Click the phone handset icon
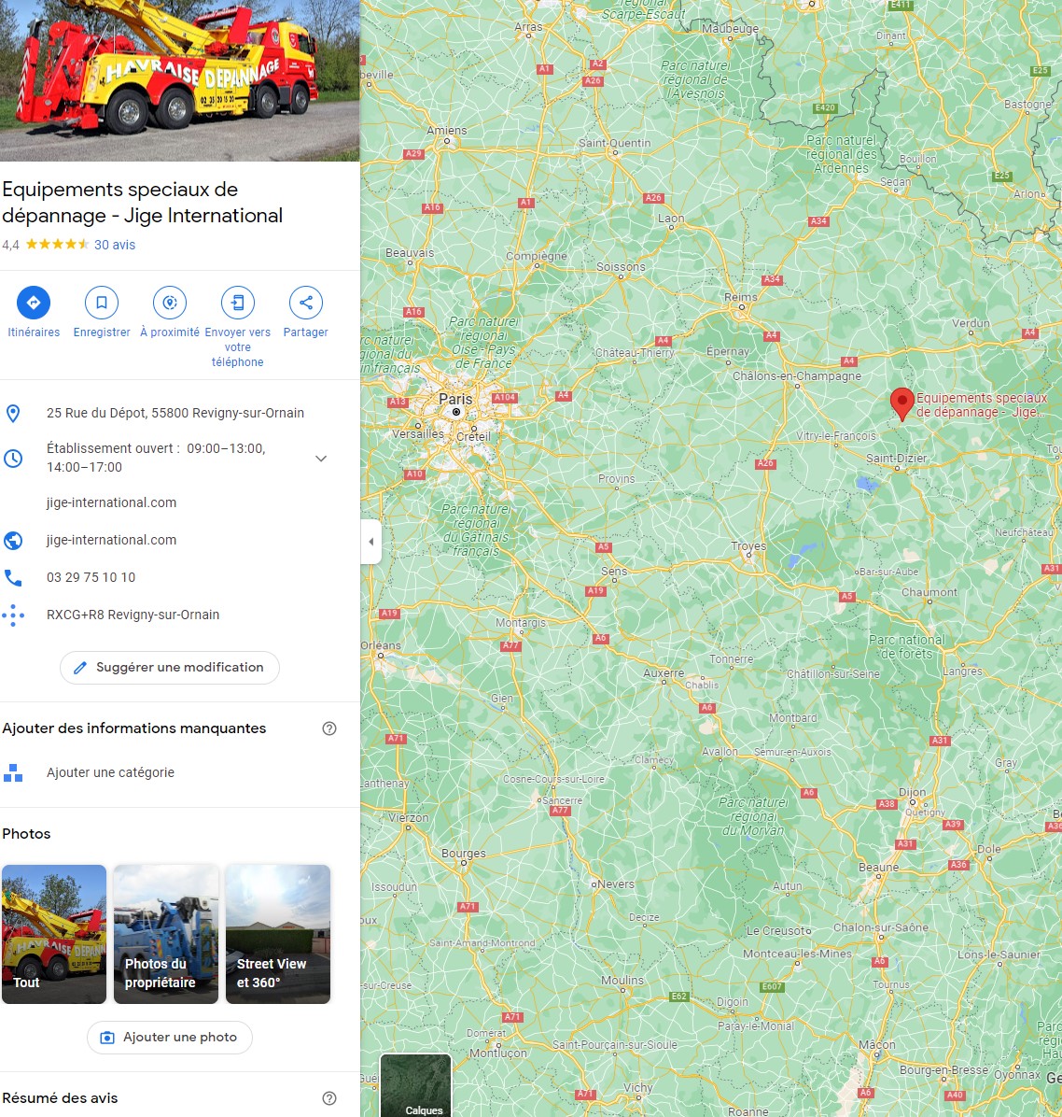Image resolution: width=1062 pixels, height=1117 pixels. 13,577
